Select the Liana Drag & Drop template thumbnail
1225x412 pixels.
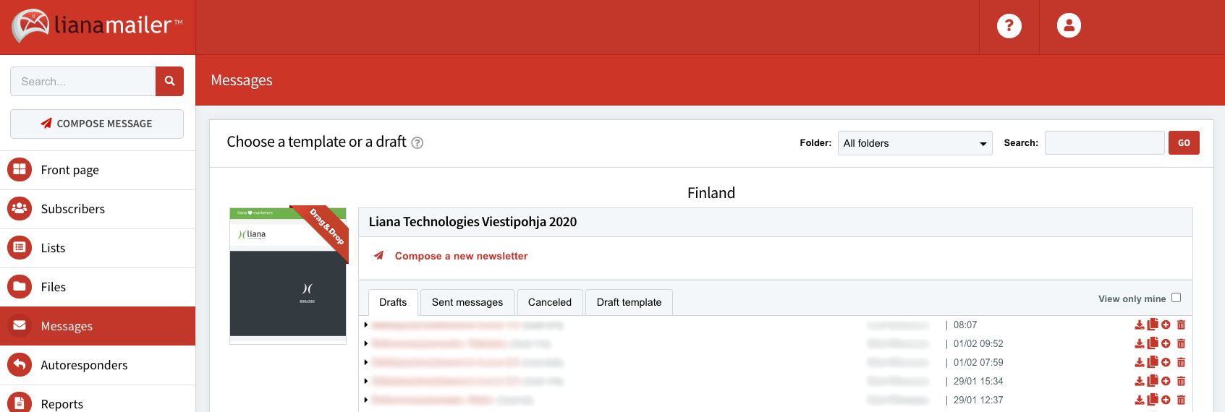pyautogui.click(x=288, y=275)
